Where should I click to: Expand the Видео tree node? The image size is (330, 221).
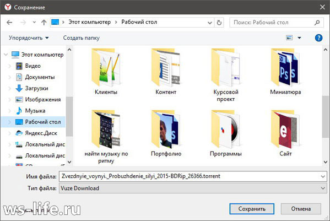tap(9, 66)
